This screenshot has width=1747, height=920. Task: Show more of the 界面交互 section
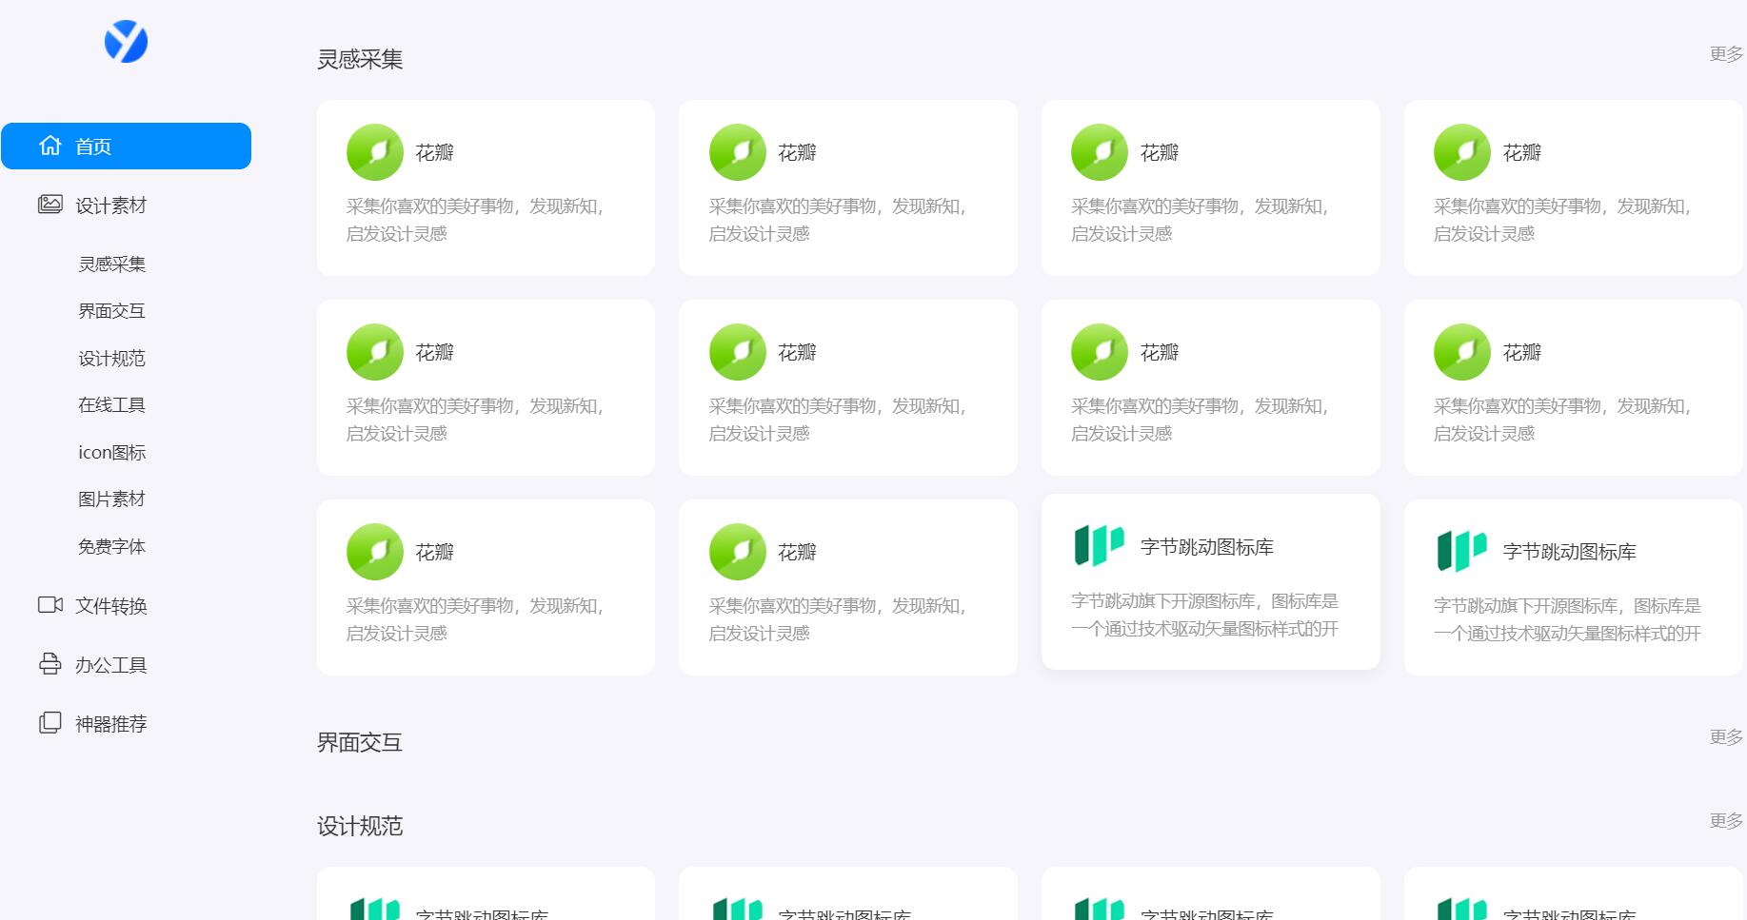pos(1725,737)
